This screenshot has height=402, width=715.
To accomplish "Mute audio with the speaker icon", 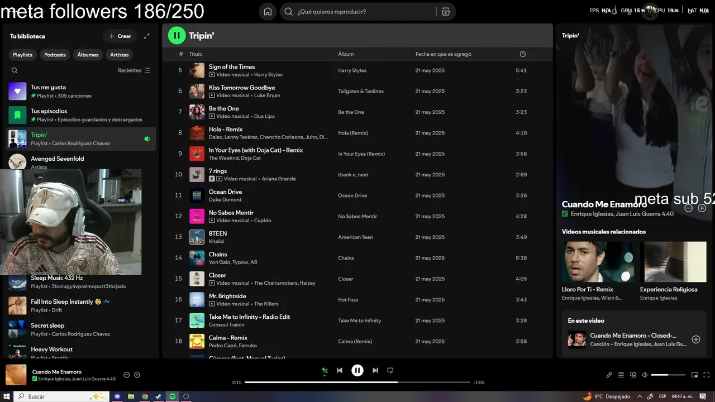I will click(645, 375).
